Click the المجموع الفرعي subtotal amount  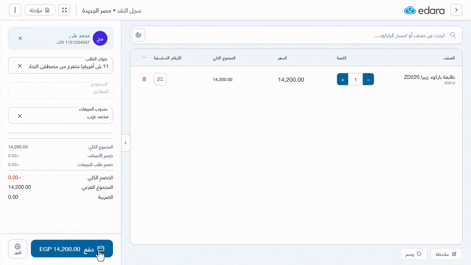20,187
